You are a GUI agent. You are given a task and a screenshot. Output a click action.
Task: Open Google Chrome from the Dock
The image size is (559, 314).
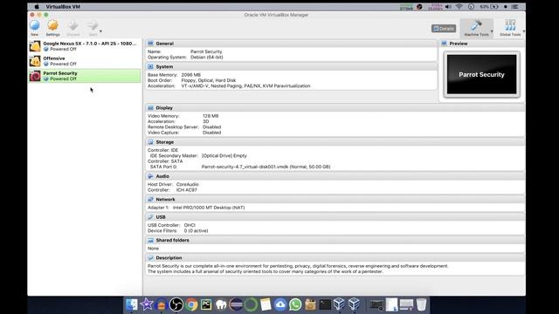click(x=191, y=304)
